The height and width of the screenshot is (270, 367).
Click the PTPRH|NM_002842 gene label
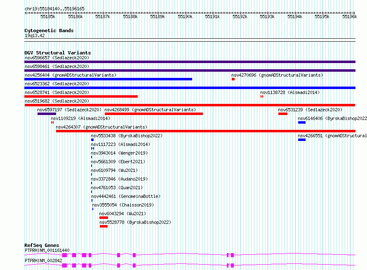[43, 261]
